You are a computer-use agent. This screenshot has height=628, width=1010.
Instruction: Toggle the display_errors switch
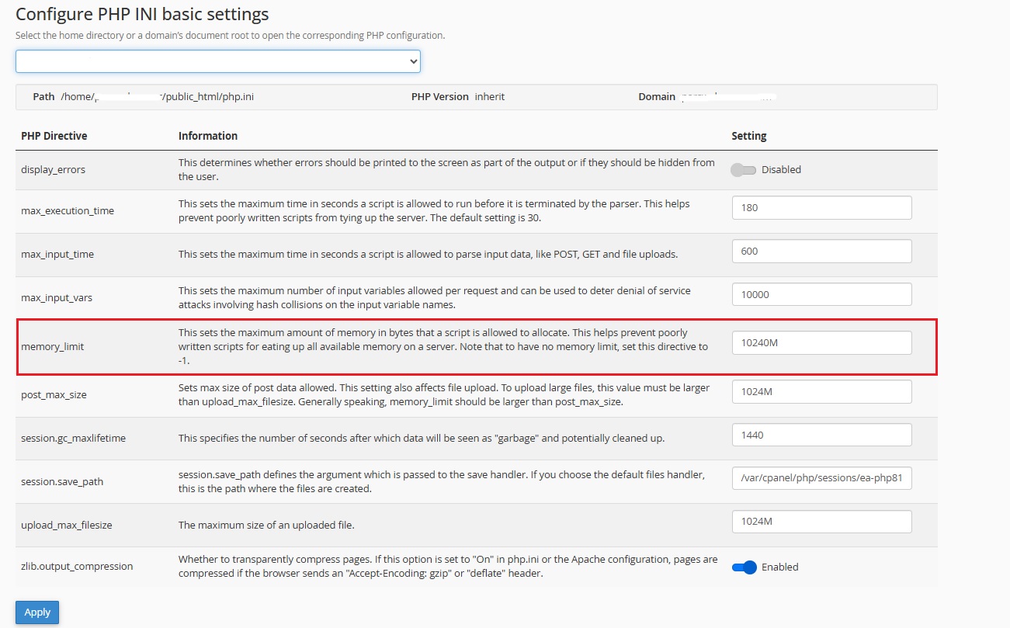point(744,169)
